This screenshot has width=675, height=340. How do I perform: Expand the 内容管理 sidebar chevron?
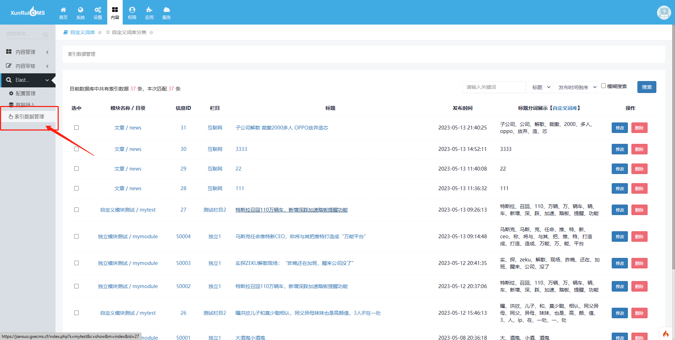click(47, 52)
